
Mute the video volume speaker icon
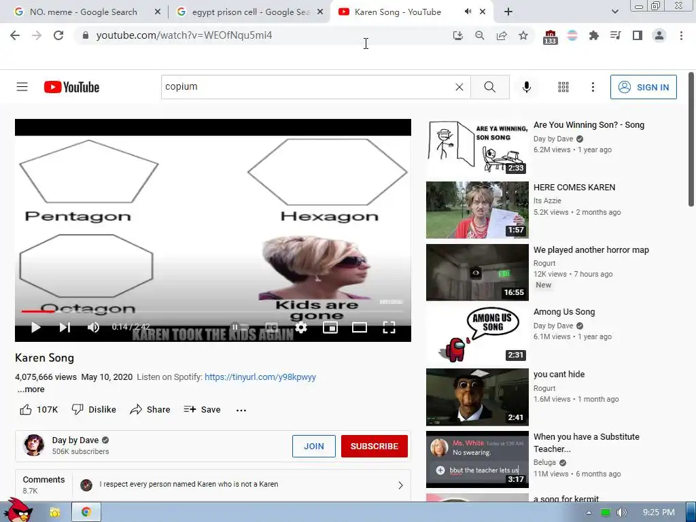(93, 328)
